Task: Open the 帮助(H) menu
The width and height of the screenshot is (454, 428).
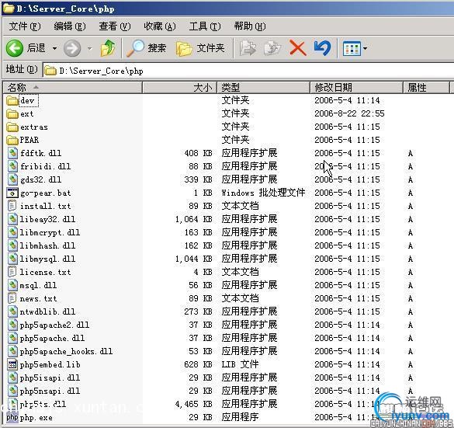Action: (250, 26)
